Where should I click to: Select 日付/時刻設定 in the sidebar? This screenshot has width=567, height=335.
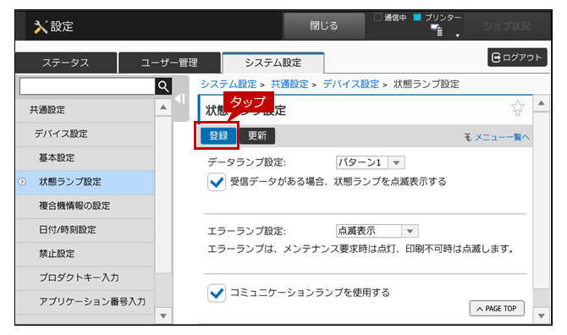[x=85, y=230]
